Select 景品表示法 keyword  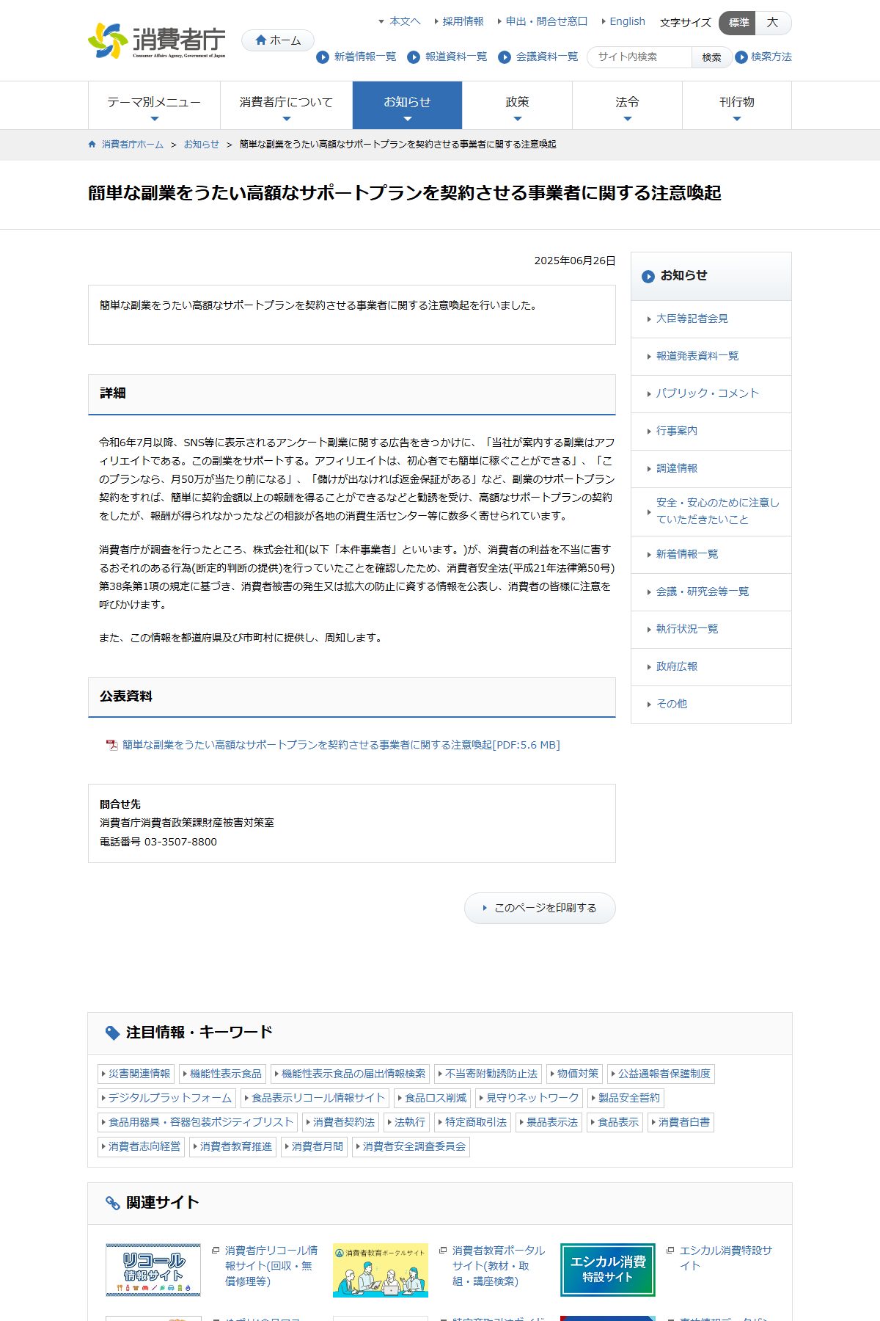549,1122
